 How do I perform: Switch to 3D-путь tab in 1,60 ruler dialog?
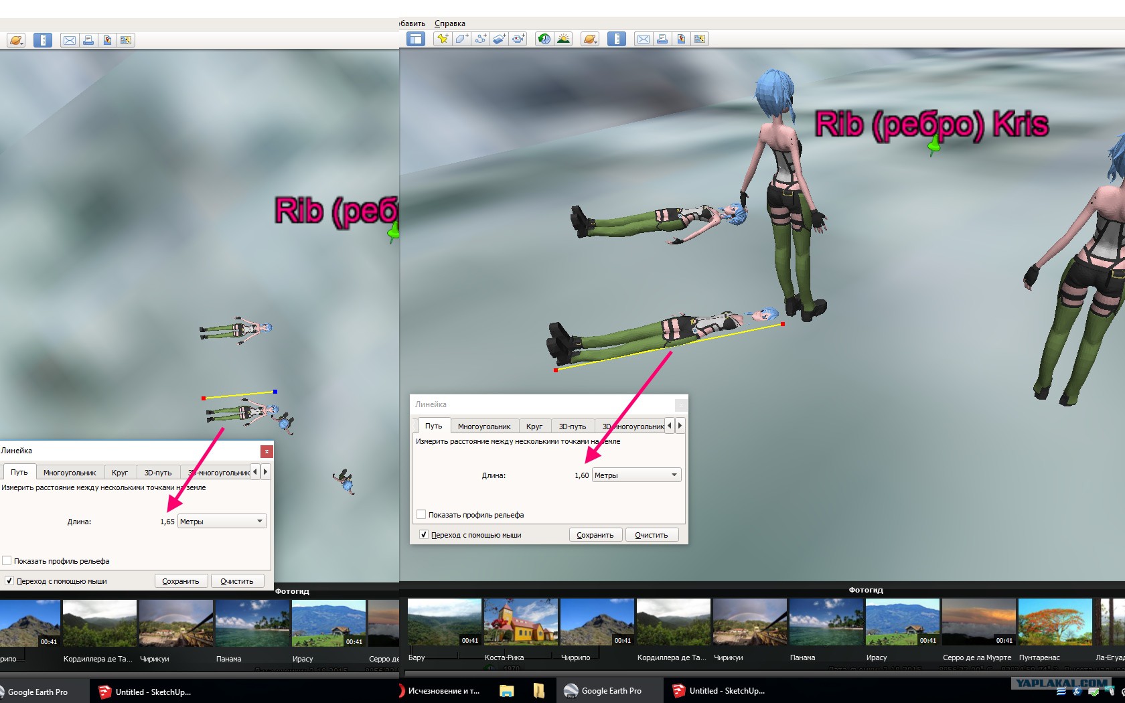pyautogui.click(x=573, y=426)
